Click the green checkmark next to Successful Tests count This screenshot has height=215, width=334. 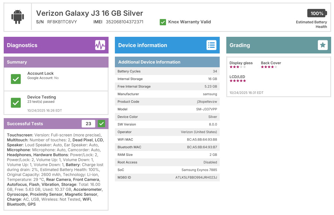click(101, 123)
